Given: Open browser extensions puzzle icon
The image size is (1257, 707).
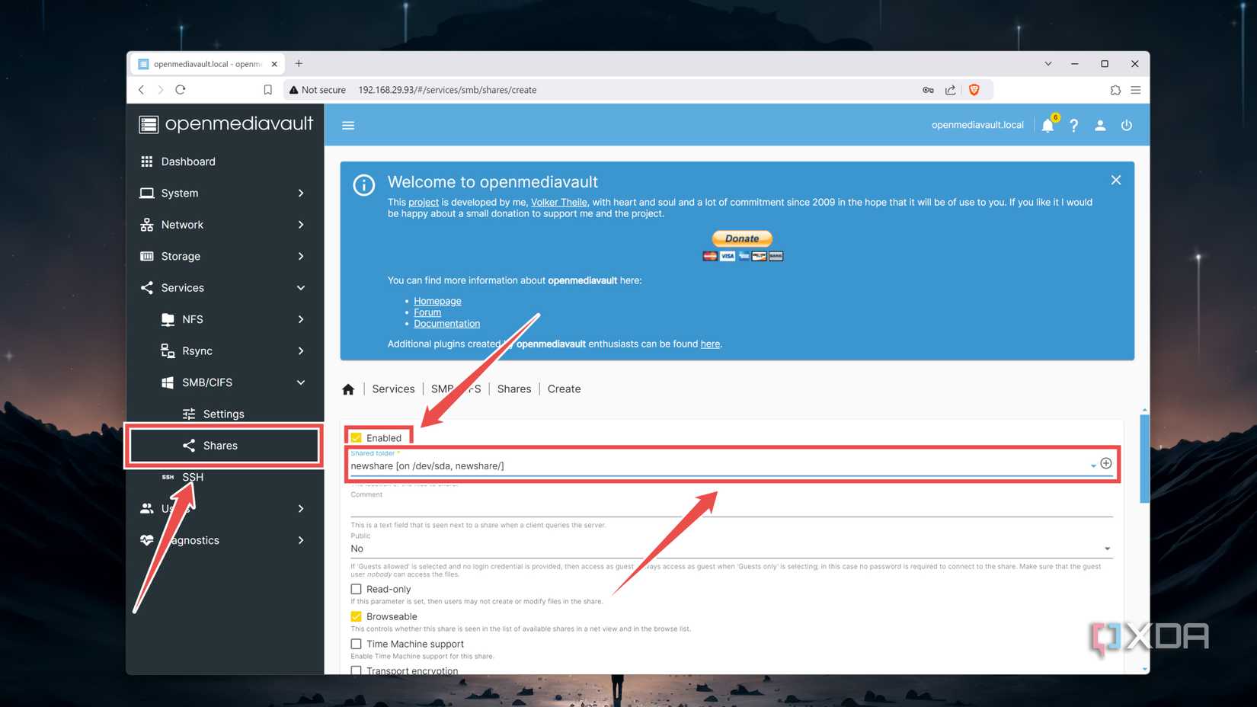Looking at the screenshot, I should pyautogui.click(x=1115, y=90).
